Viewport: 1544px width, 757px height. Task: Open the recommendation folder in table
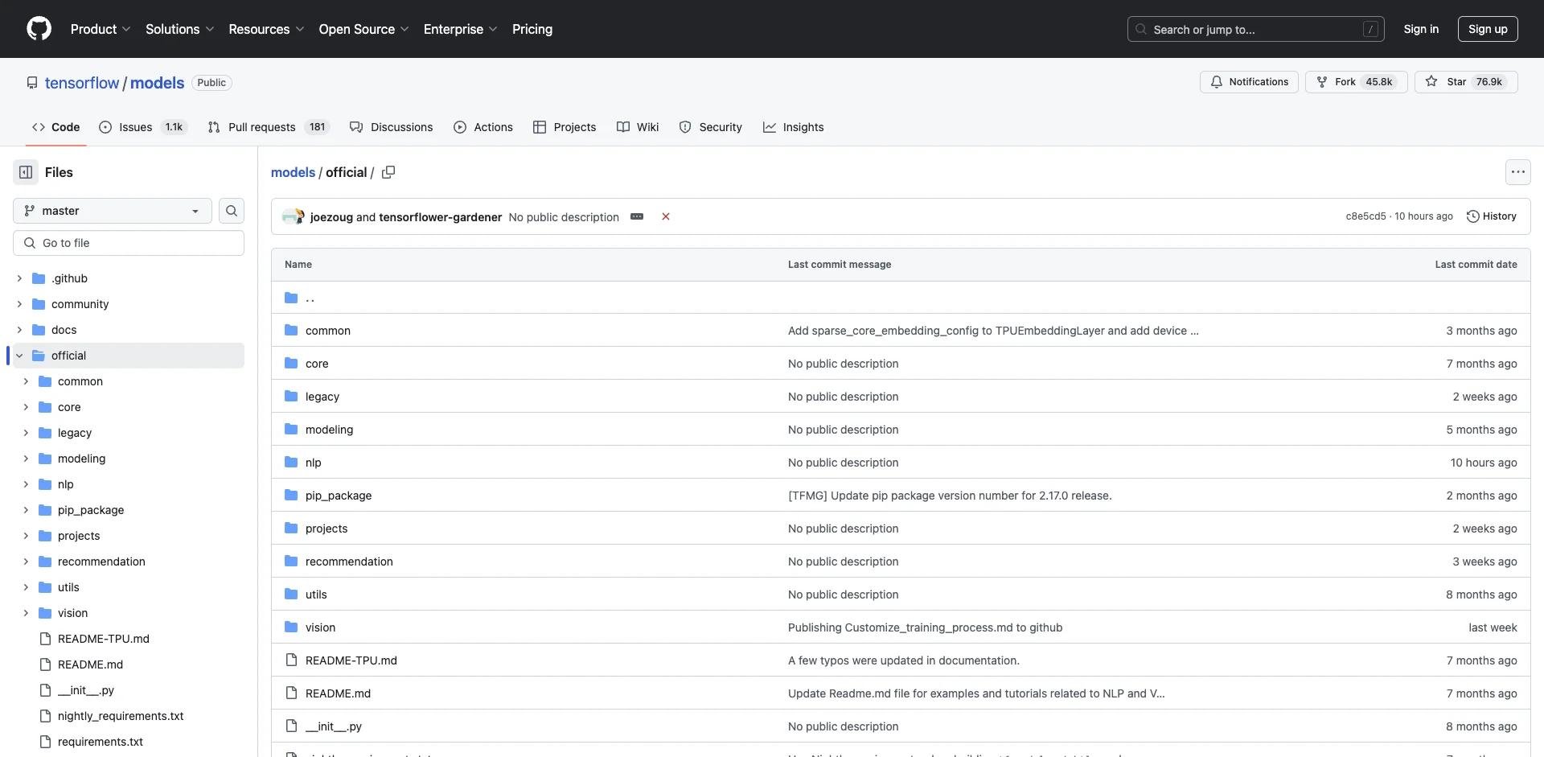pos(349,562)
